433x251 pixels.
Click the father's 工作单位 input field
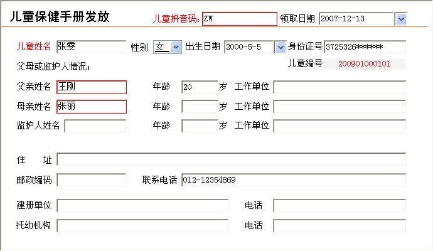[339, 87]
